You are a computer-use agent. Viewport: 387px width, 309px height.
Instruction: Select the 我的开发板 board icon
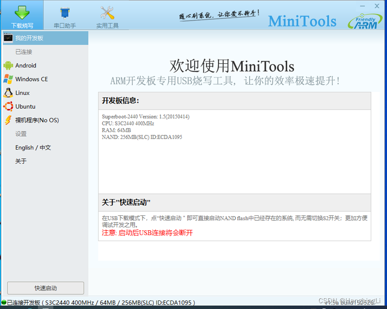click(8, 38)
